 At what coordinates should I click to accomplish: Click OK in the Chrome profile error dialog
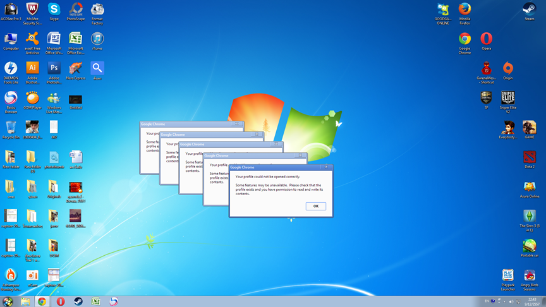(316, 206)
